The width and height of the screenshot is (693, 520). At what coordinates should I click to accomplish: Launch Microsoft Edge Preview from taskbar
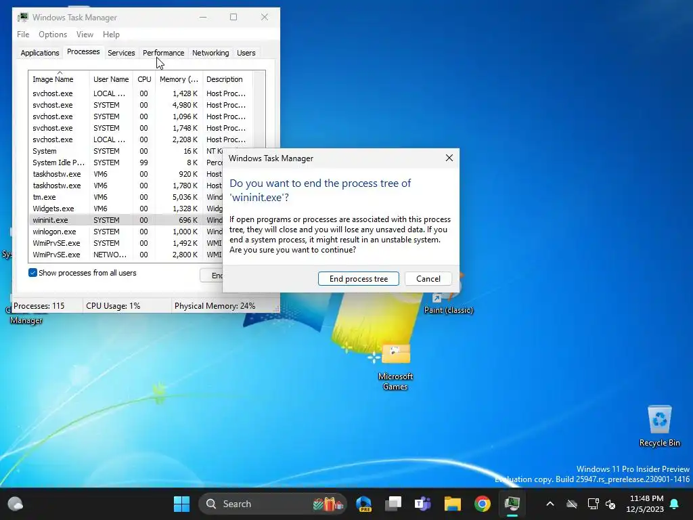(363, 504)
